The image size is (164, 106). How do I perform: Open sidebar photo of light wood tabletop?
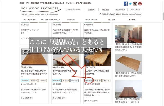click(x=128, y=63)
